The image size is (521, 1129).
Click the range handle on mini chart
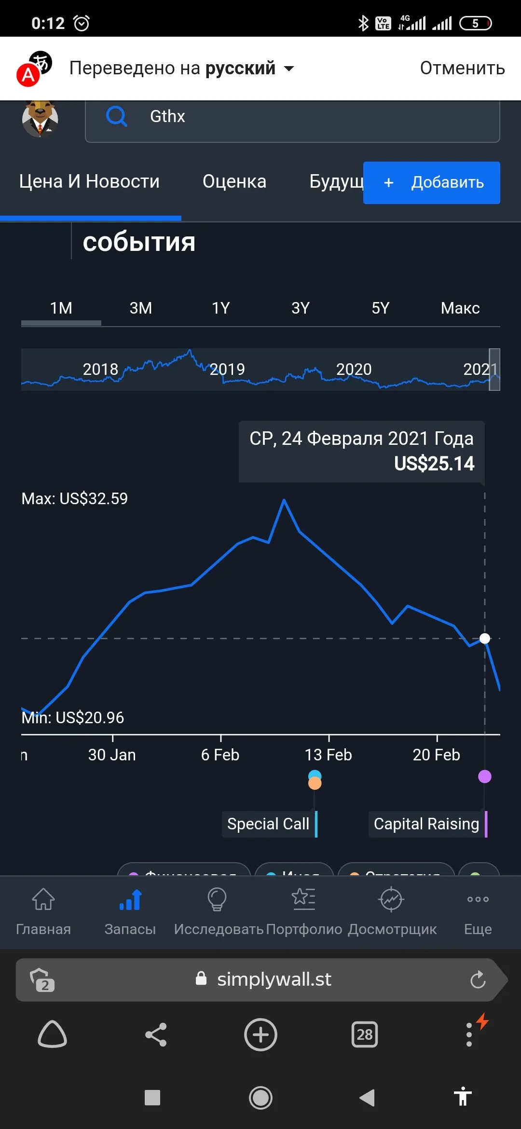tap(494, 369)
